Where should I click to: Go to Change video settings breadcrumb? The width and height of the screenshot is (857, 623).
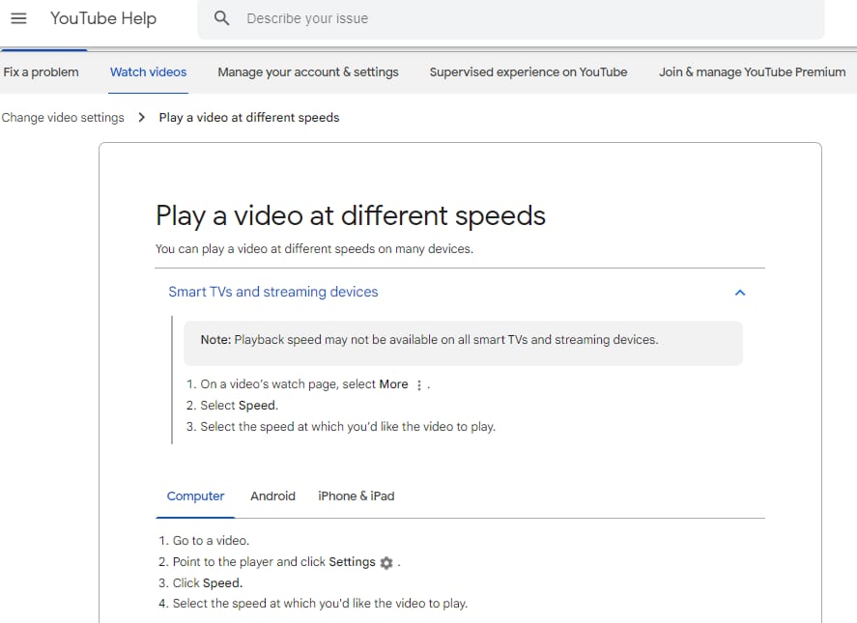point(63,118)
